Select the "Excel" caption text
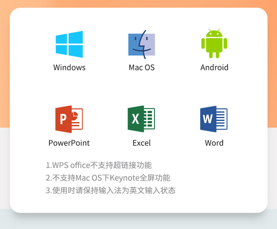 click(142, 143)
